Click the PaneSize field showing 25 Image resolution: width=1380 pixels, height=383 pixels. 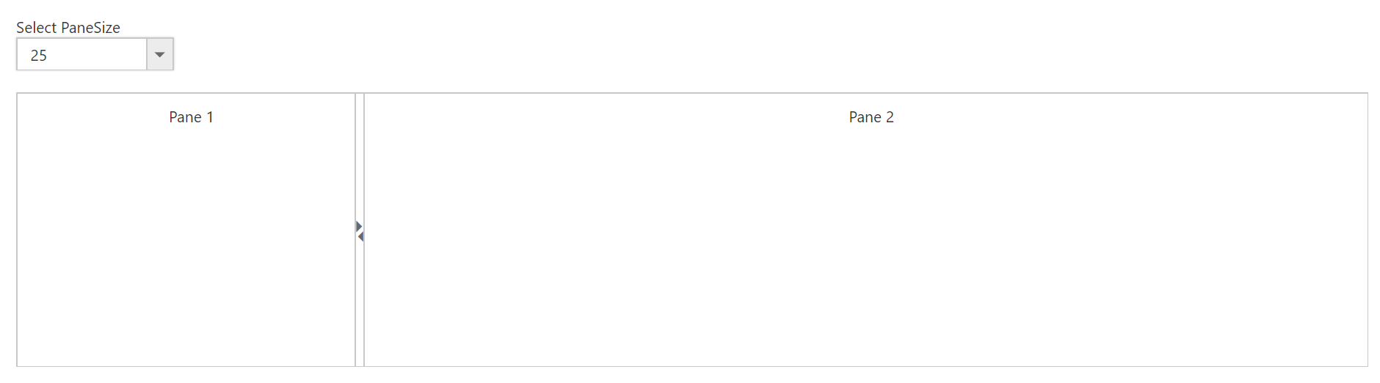click(81, 55)
